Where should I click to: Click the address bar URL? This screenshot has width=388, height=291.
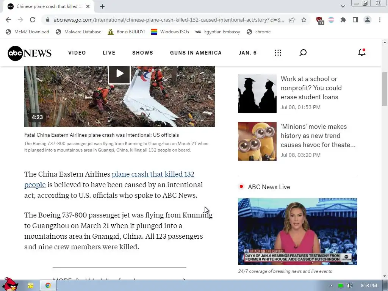point(169,20)
